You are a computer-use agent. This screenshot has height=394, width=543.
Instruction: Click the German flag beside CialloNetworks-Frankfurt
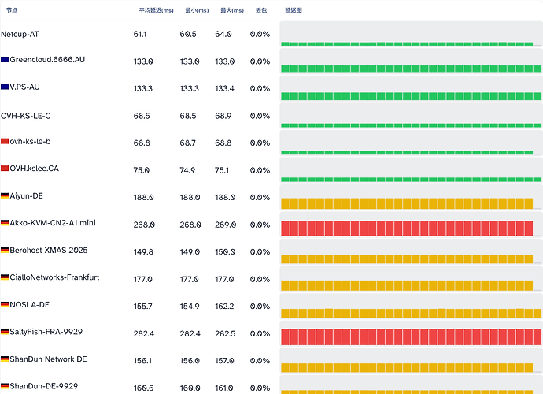[5, 277]
